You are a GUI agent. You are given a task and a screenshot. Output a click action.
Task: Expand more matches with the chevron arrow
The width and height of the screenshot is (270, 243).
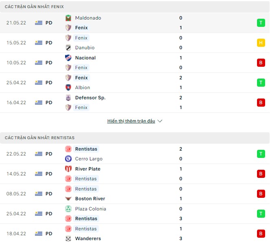(160, 121)
